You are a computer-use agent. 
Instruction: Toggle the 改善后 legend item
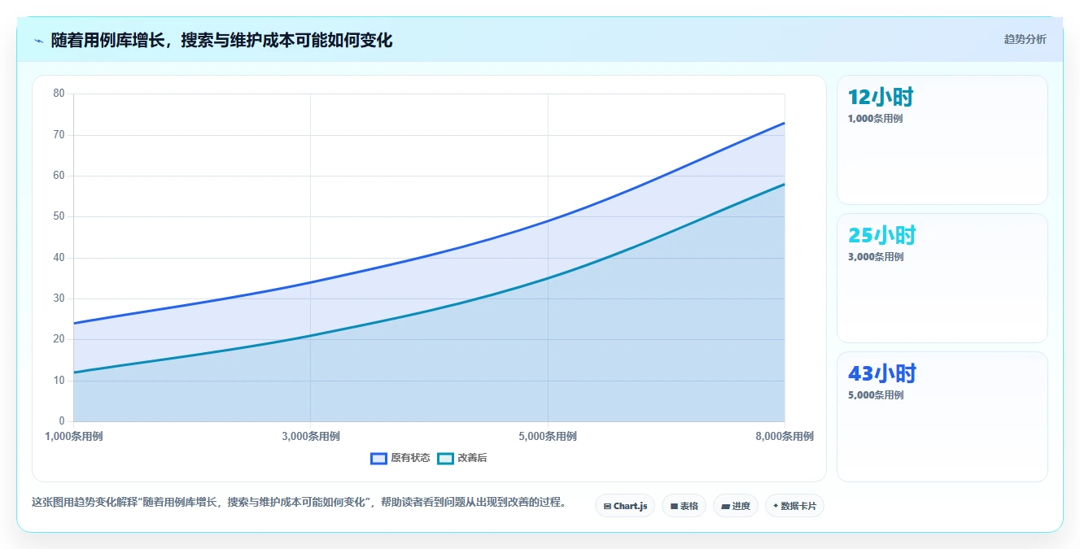pos(462,458)
